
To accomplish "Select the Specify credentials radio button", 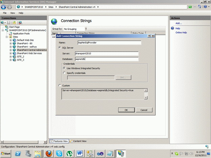I will point(64,73).
